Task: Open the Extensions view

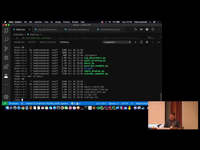Action: pos(6,67)
